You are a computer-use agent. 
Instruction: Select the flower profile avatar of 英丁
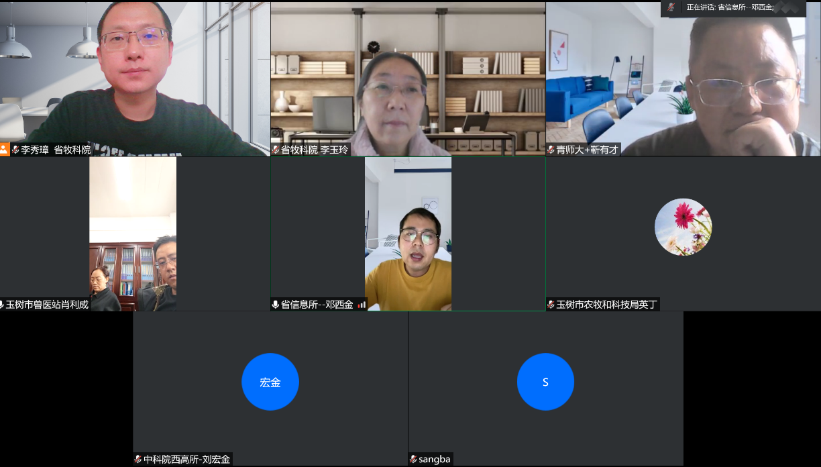coord(683,227)
